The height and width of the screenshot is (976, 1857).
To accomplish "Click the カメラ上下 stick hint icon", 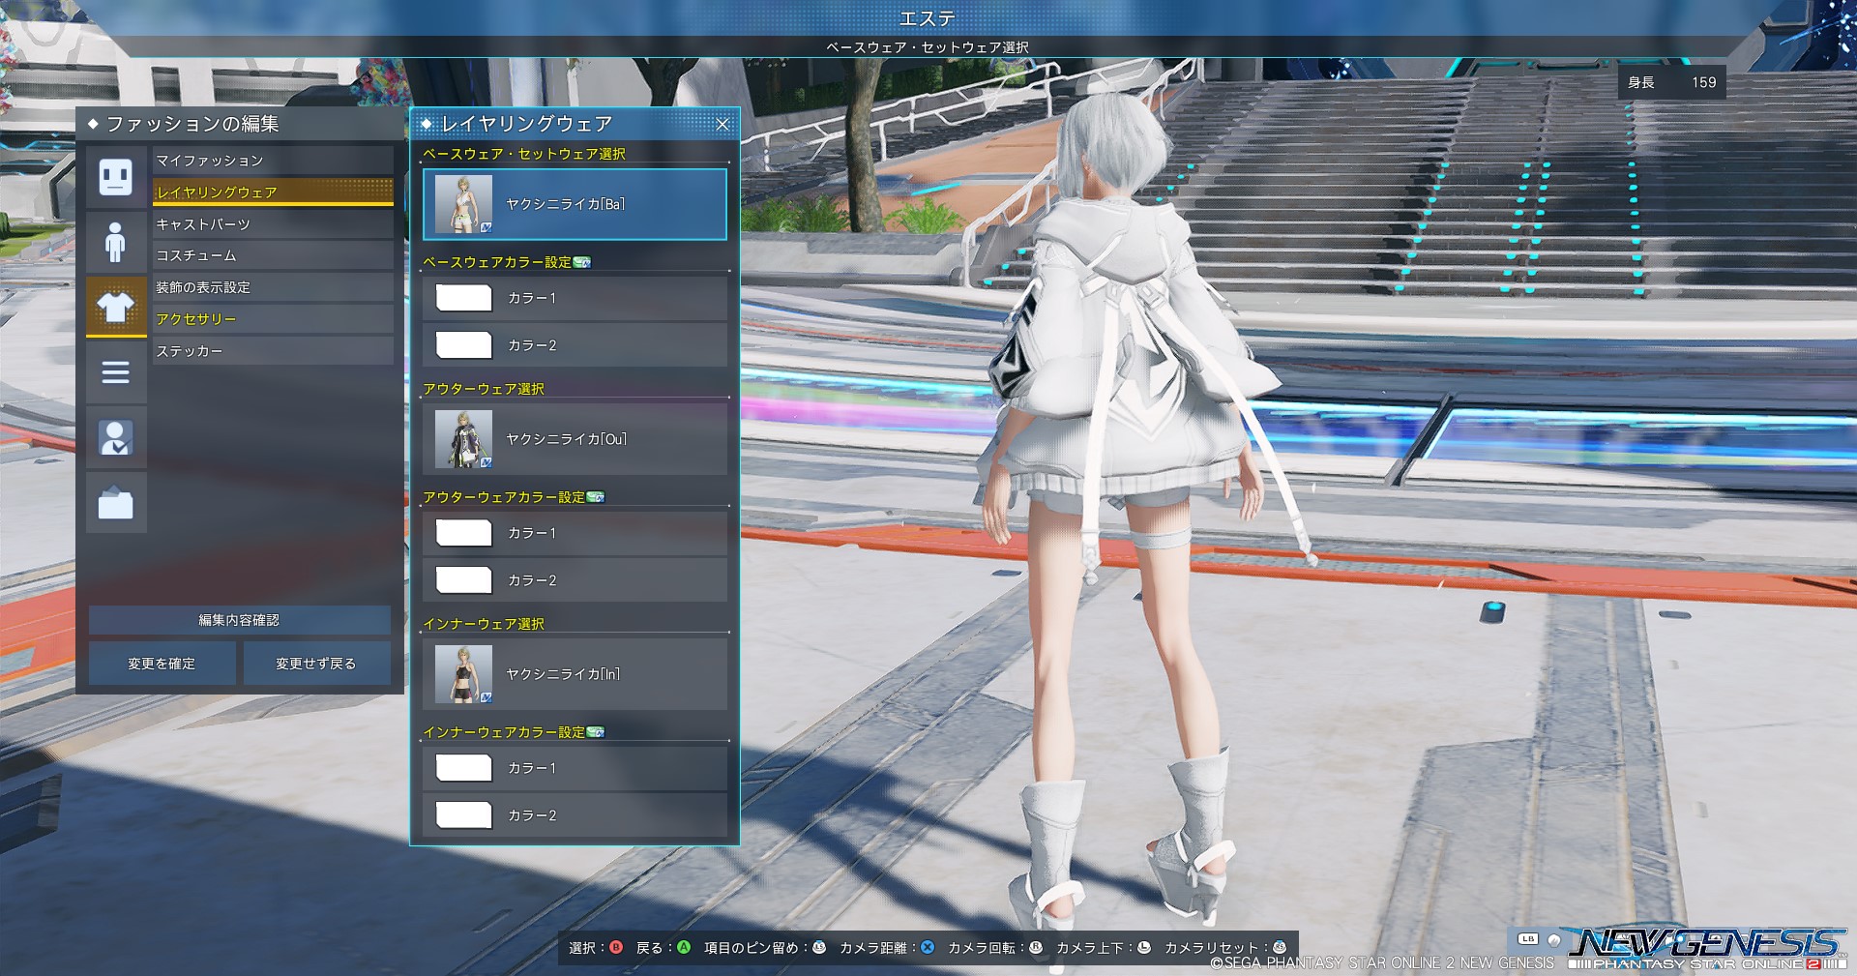I will click(1144, 948).
